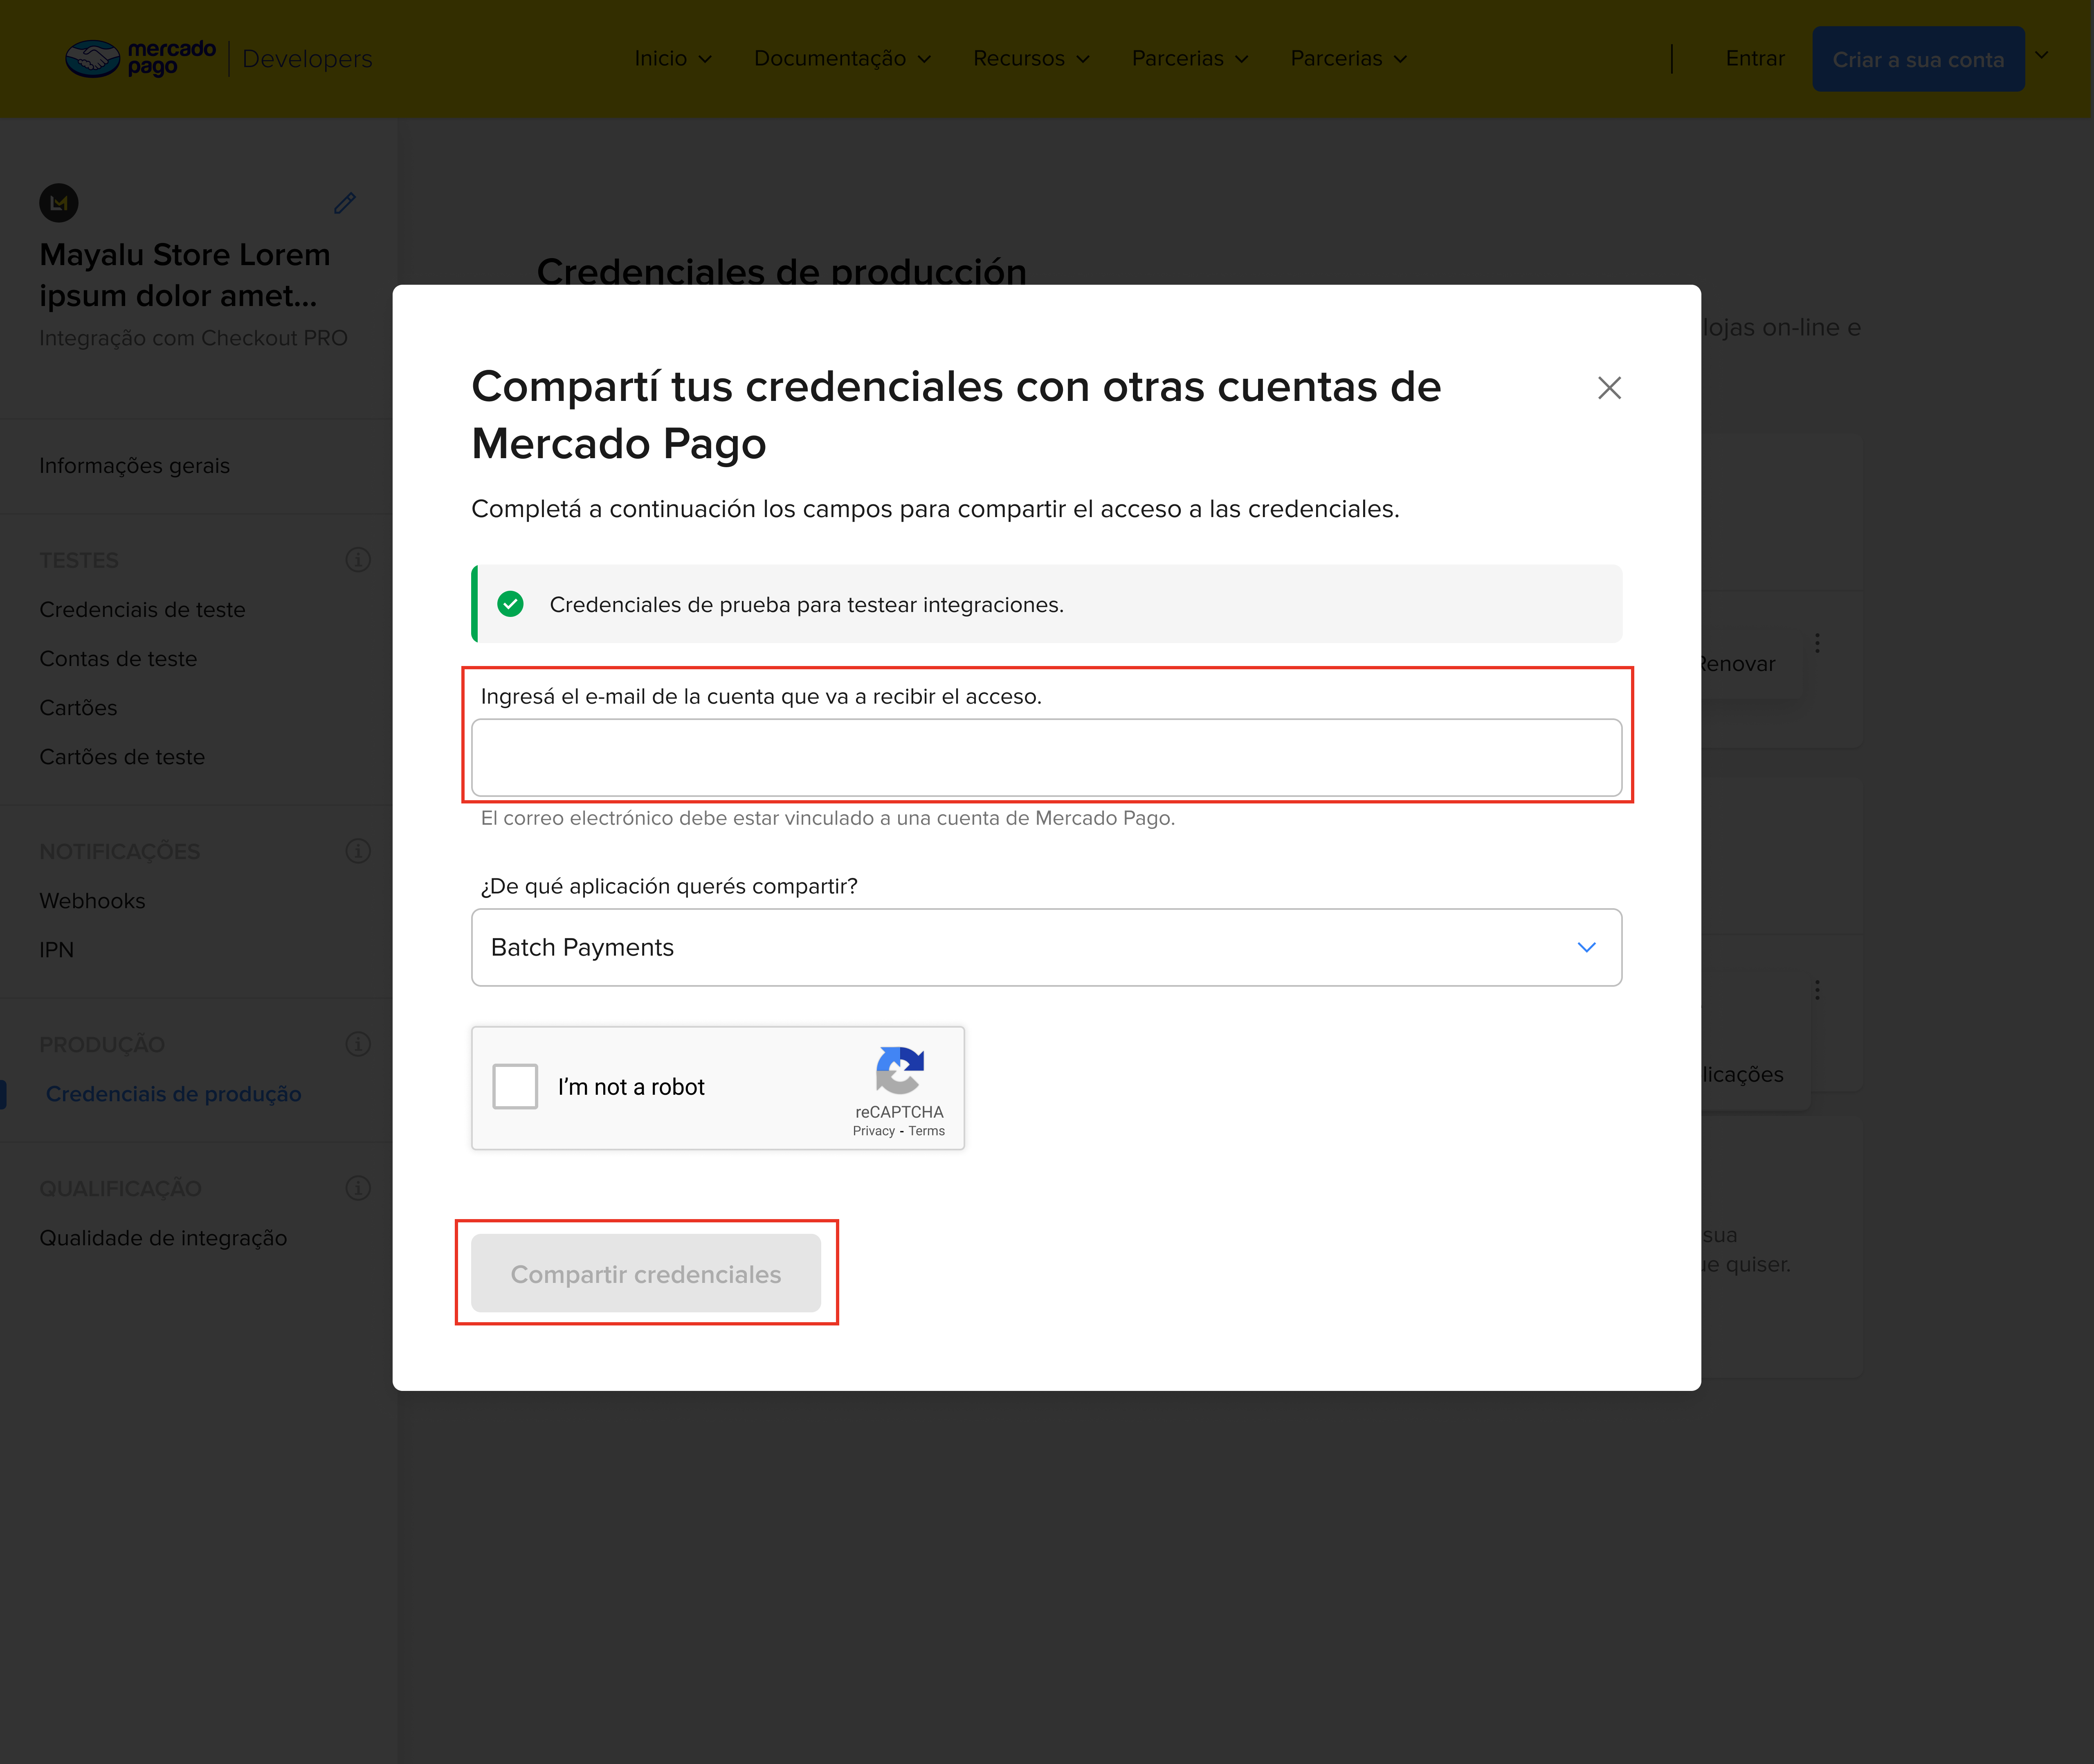Select Credenciais de produção
Image resolution: width=2094 pixels, height=1764 pixels.
pyautogui.click(x=174, y=1094)
